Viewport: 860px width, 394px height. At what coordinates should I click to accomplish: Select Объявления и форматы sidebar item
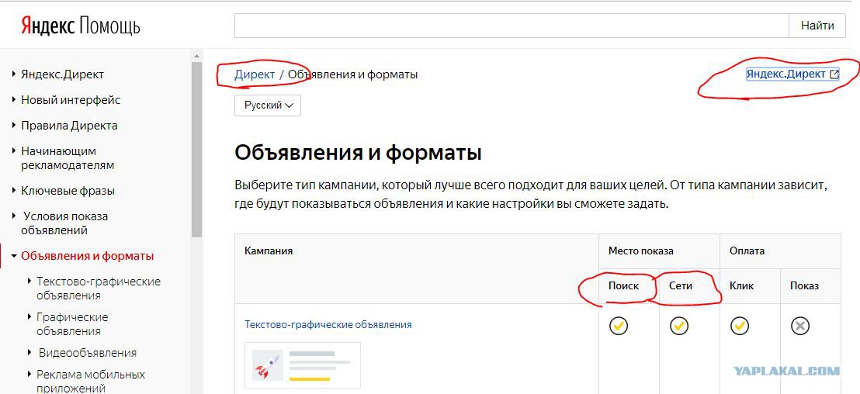pyautogui.click(x=87, y=256)
